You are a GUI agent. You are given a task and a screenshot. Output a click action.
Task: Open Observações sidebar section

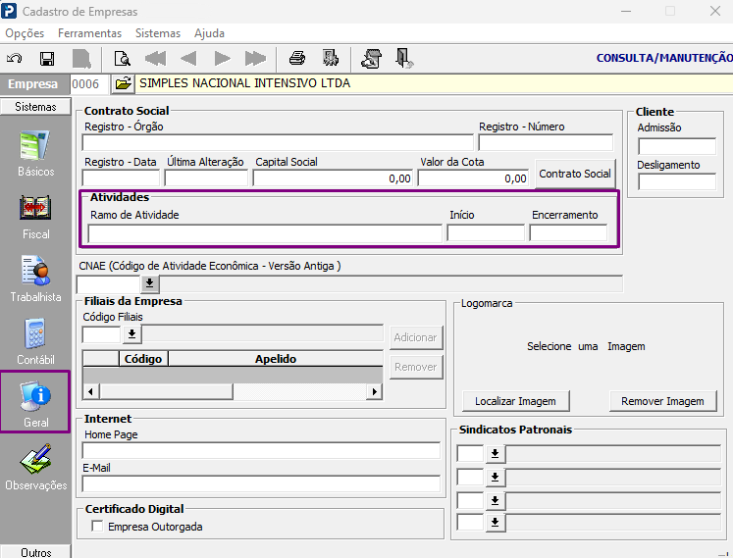point(36,468)
